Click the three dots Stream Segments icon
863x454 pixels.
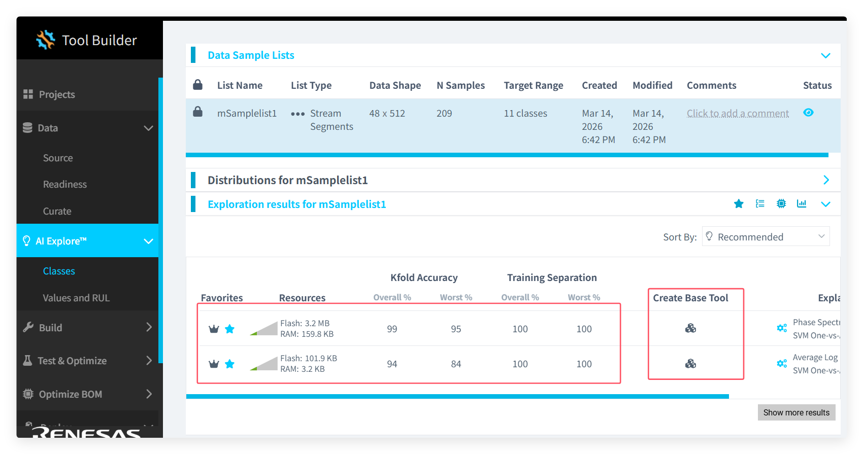tap(298, 114)
